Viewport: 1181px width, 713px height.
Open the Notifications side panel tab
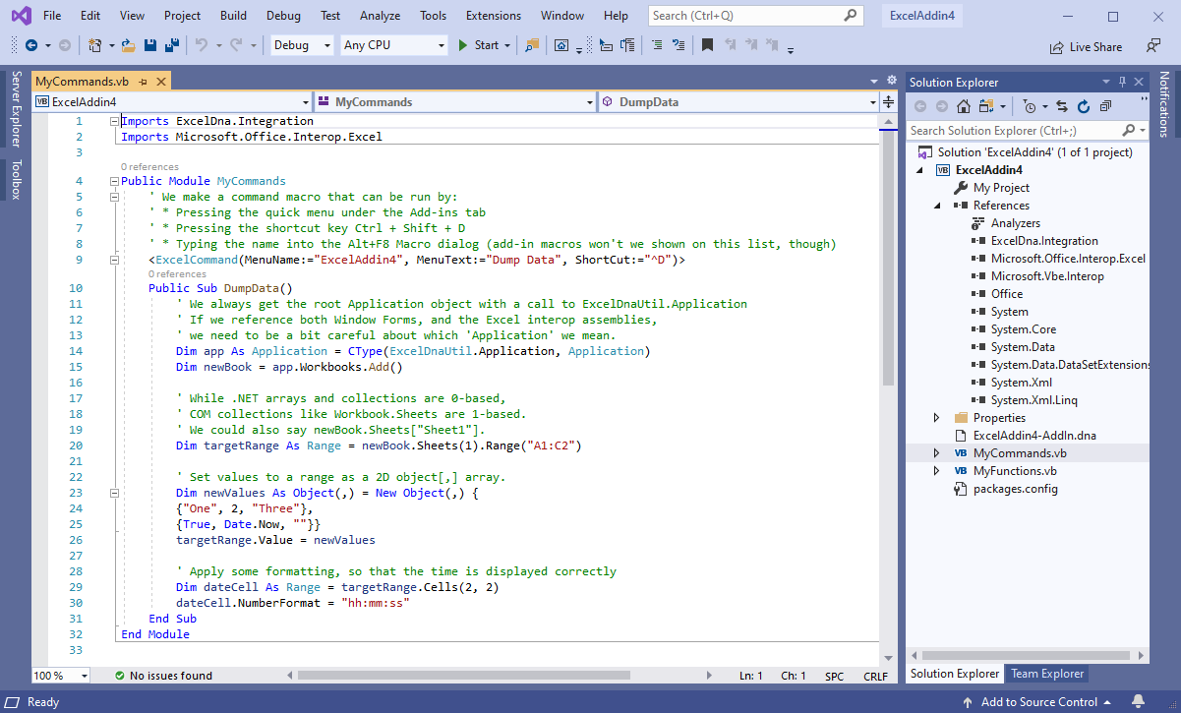[x=1164, y=104]
